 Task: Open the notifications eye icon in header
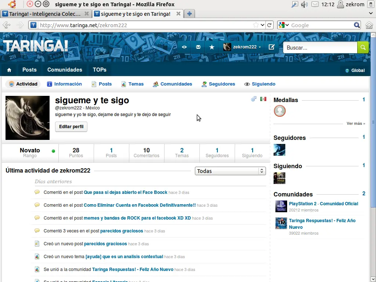click(184, 47)
